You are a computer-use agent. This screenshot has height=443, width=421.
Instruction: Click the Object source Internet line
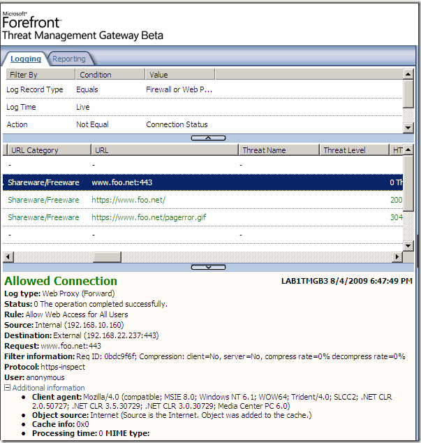pyautogui.click(x=172, y=415)
